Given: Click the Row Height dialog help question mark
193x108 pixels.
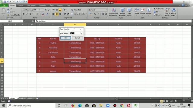Looking at the screenshot, I should [x=74, y=29].
